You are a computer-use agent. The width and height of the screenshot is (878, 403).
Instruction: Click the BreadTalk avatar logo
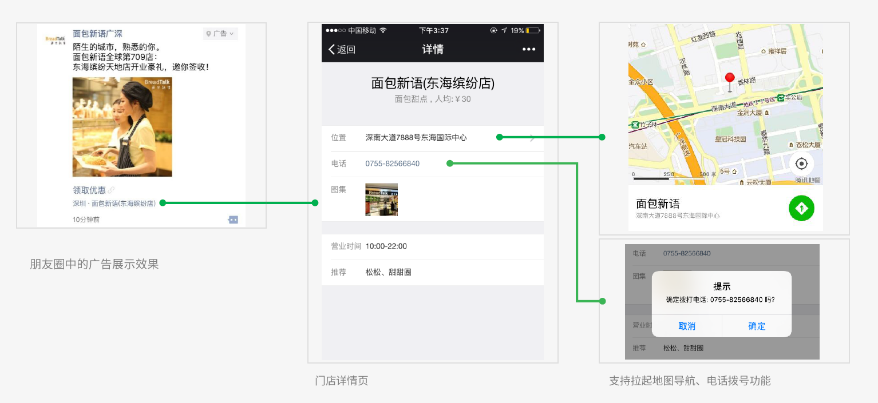[56, 40]
